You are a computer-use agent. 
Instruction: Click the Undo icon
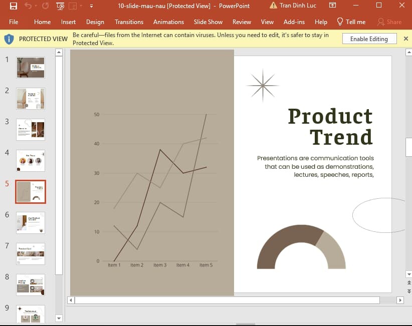(x=28, y=6)
